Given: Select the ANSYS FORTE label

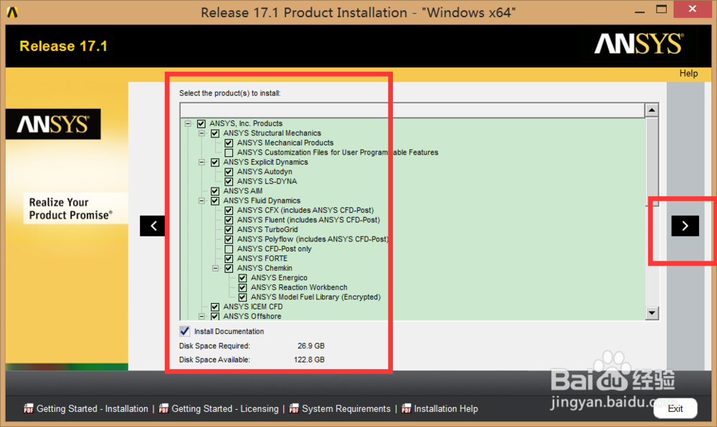Looking at the screenshot, I should click(262, 259).
